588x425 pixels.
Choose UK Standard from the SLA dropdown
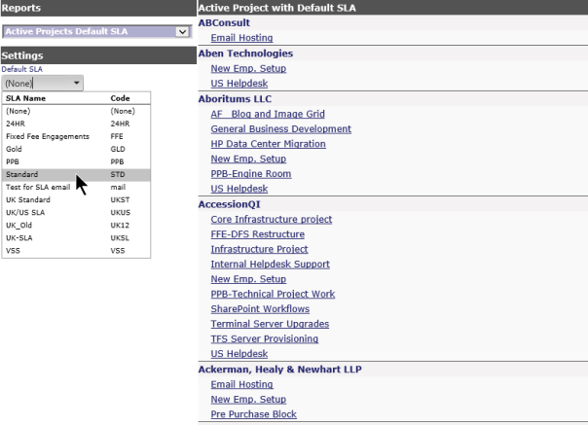point(76,199)
